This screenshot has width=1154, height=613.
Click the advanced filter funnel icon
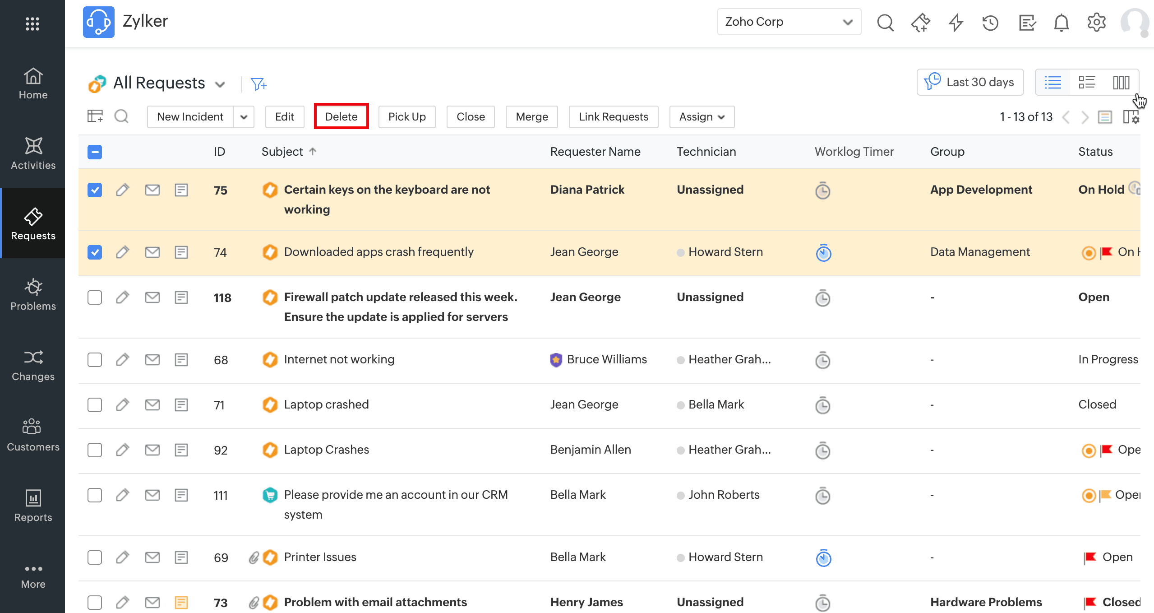[258, 84]
